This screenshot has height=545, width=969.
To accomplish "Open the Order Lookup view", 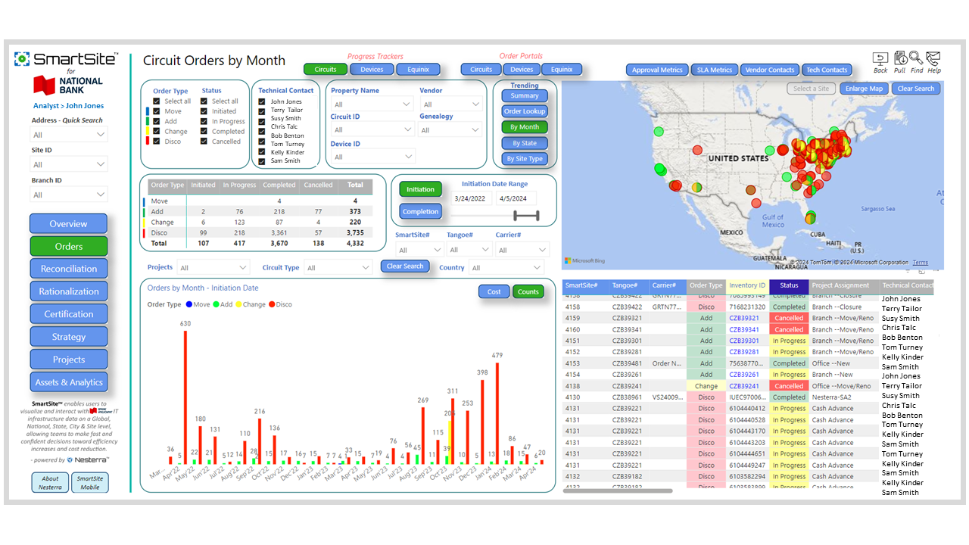I will pyautogui.click(x=524, y=111).
